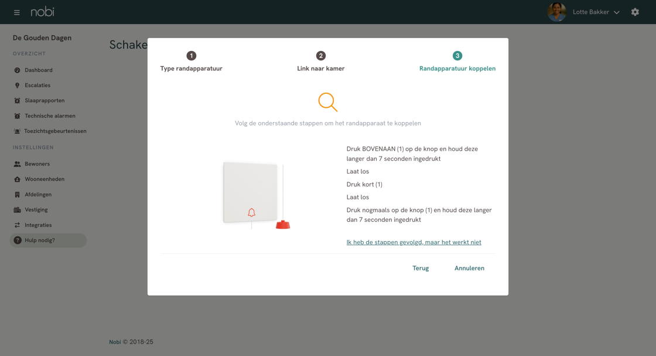
Task: Click the Escalaties lightbulb icon
Action: (17, 86)
